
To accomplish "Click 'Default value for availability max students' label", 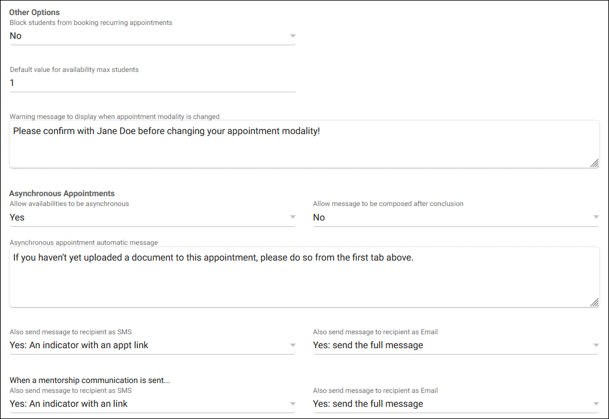I will pyautogui.click(x=74, y=70).
